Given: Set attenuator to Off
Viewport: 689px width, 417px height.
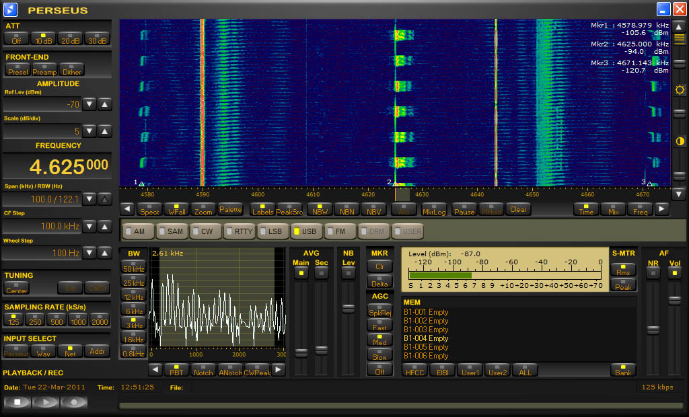Looking at the screenshot, I should click(x=16, y=38).
